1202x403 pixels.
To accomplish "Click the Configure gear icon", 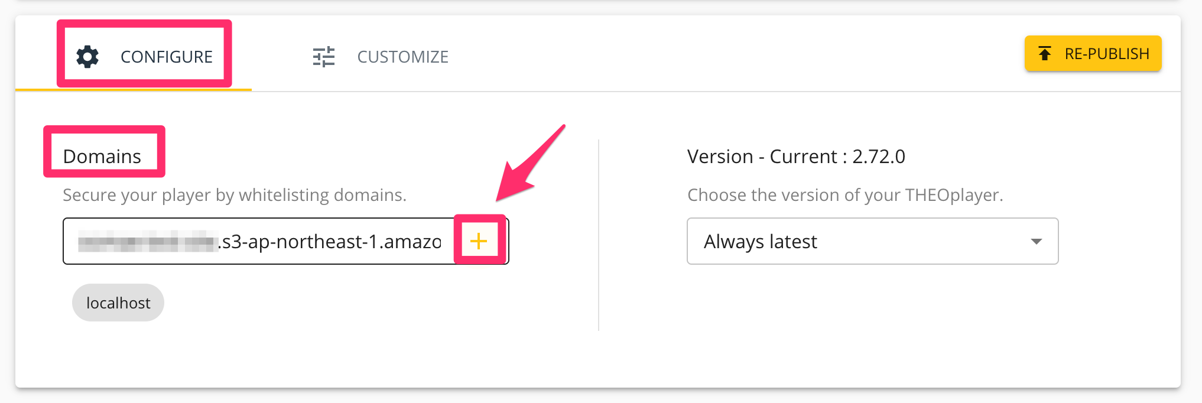I will pos(87,57).
